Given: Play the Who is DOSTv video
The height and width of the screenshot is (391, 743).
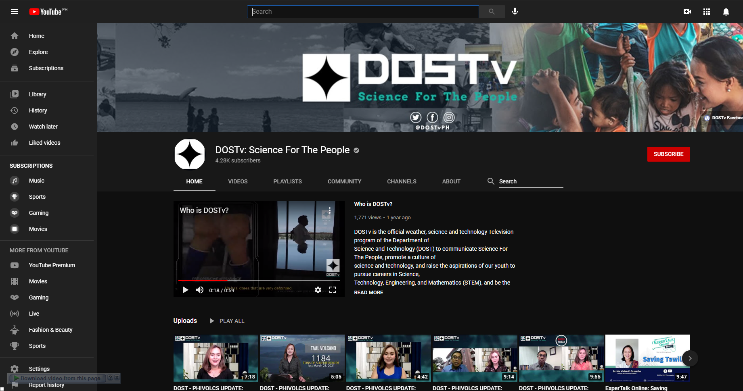Looking at the screenshot, I should pos(186,290).
